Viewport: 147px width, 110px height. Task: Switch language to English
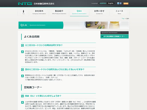[111, 3]
